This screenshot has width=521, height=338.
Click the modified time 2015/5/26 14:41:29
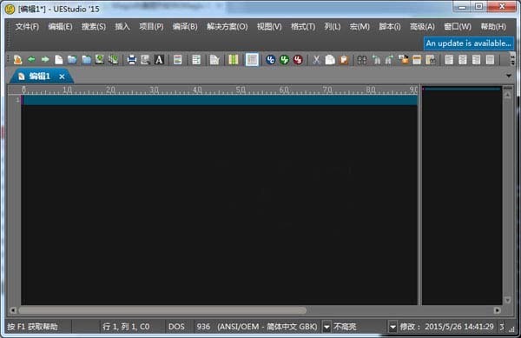(458, 327)
